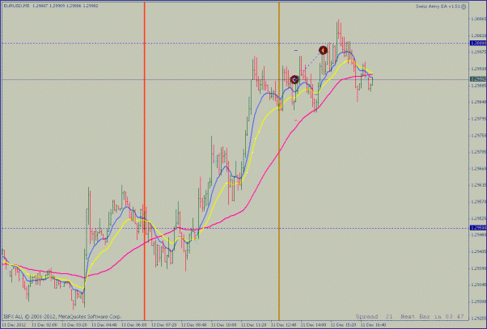The height and width of the screenshot is (329, 487).
Task: Click the "11 Dec 07:20" time label
Action: tap(163, 325)
